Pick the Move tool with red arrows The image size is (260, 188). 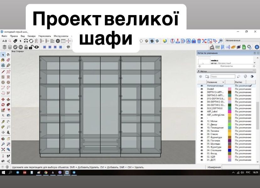click(3, 99)
